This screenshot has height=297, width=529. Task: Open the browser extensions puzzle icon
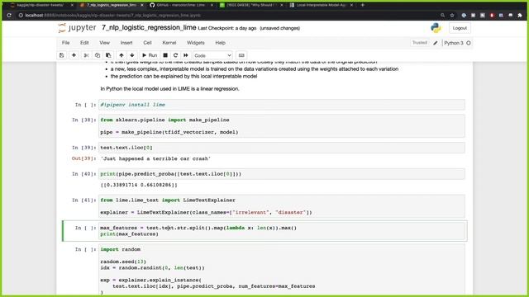coord(520,15)
